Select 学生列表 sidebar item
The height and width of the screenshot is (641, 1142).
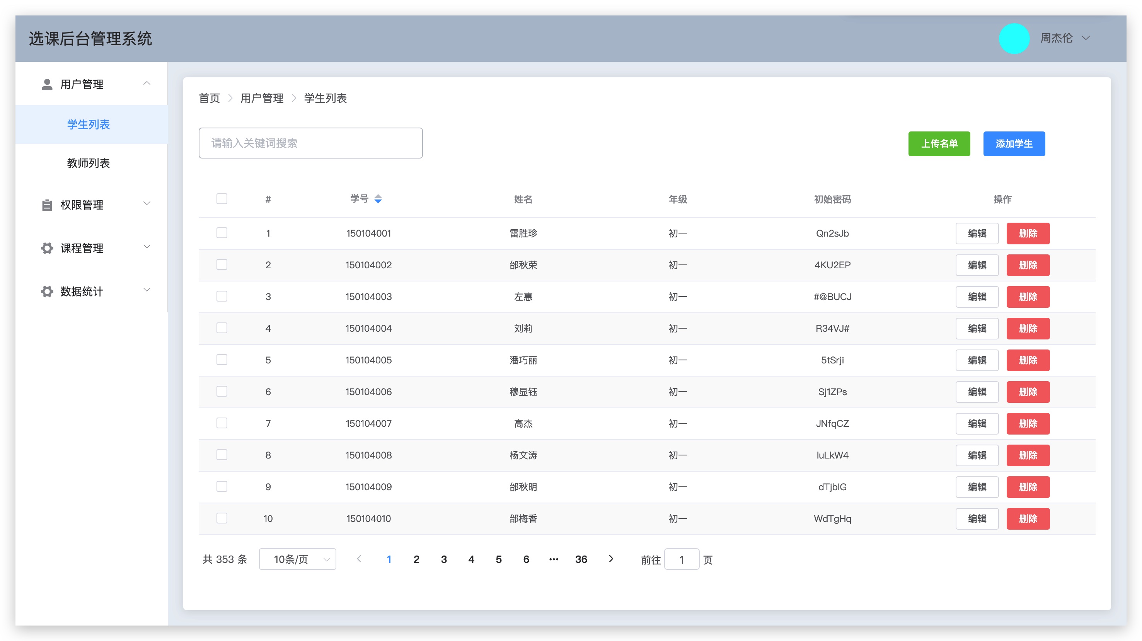point(88,124)
